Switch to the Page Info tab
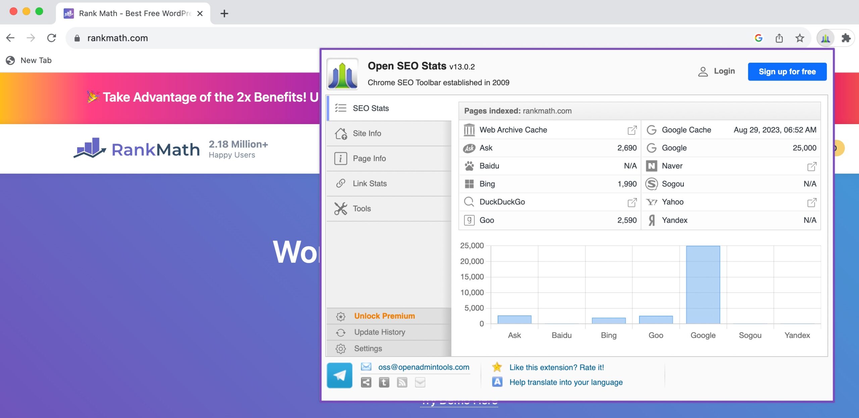Screen dimensions: 859x418 click(389, 159)
